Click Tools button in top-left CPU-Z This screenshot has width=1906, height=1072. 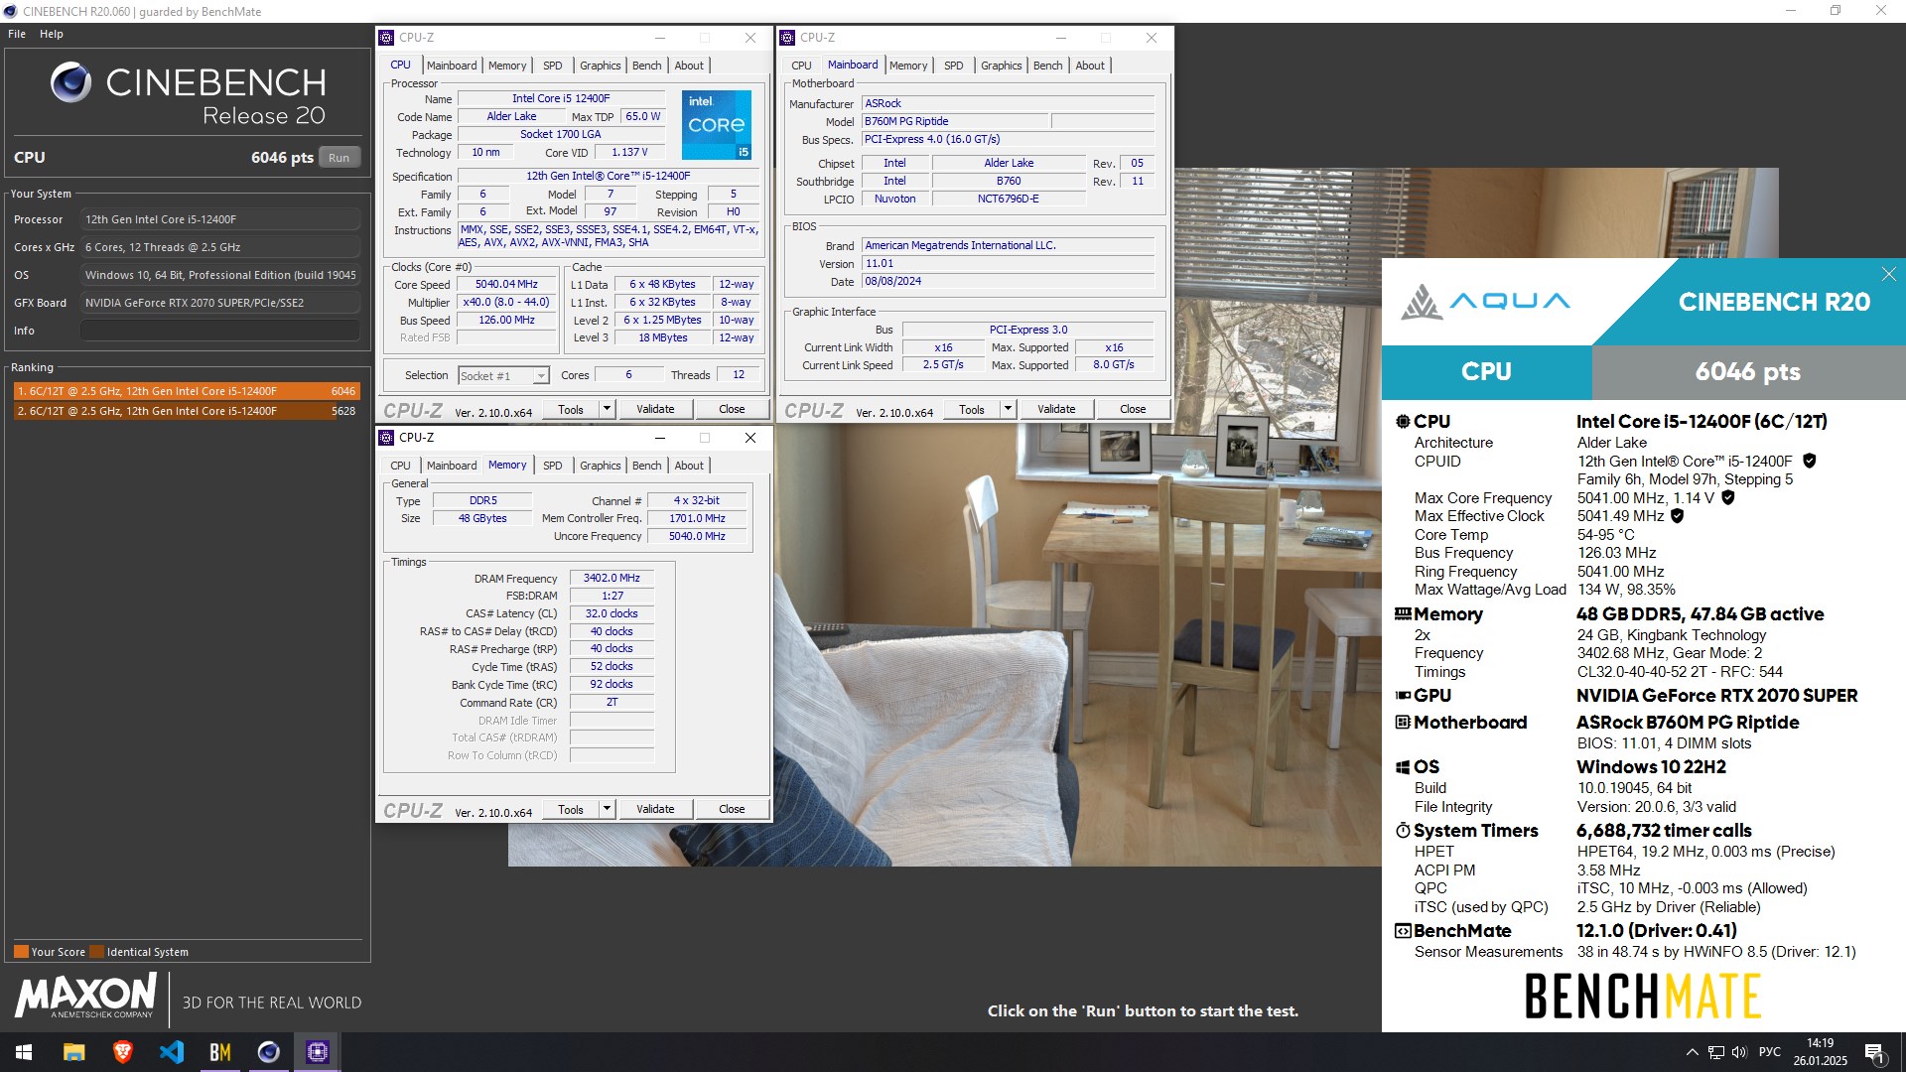[x=571, y=409]
